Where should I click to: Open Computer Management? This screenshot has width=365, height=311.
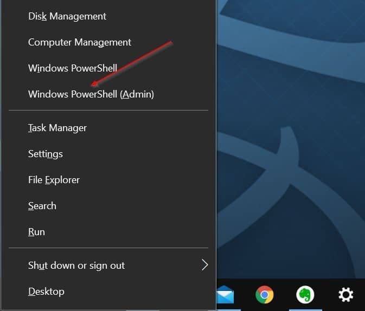click(108, 42)
